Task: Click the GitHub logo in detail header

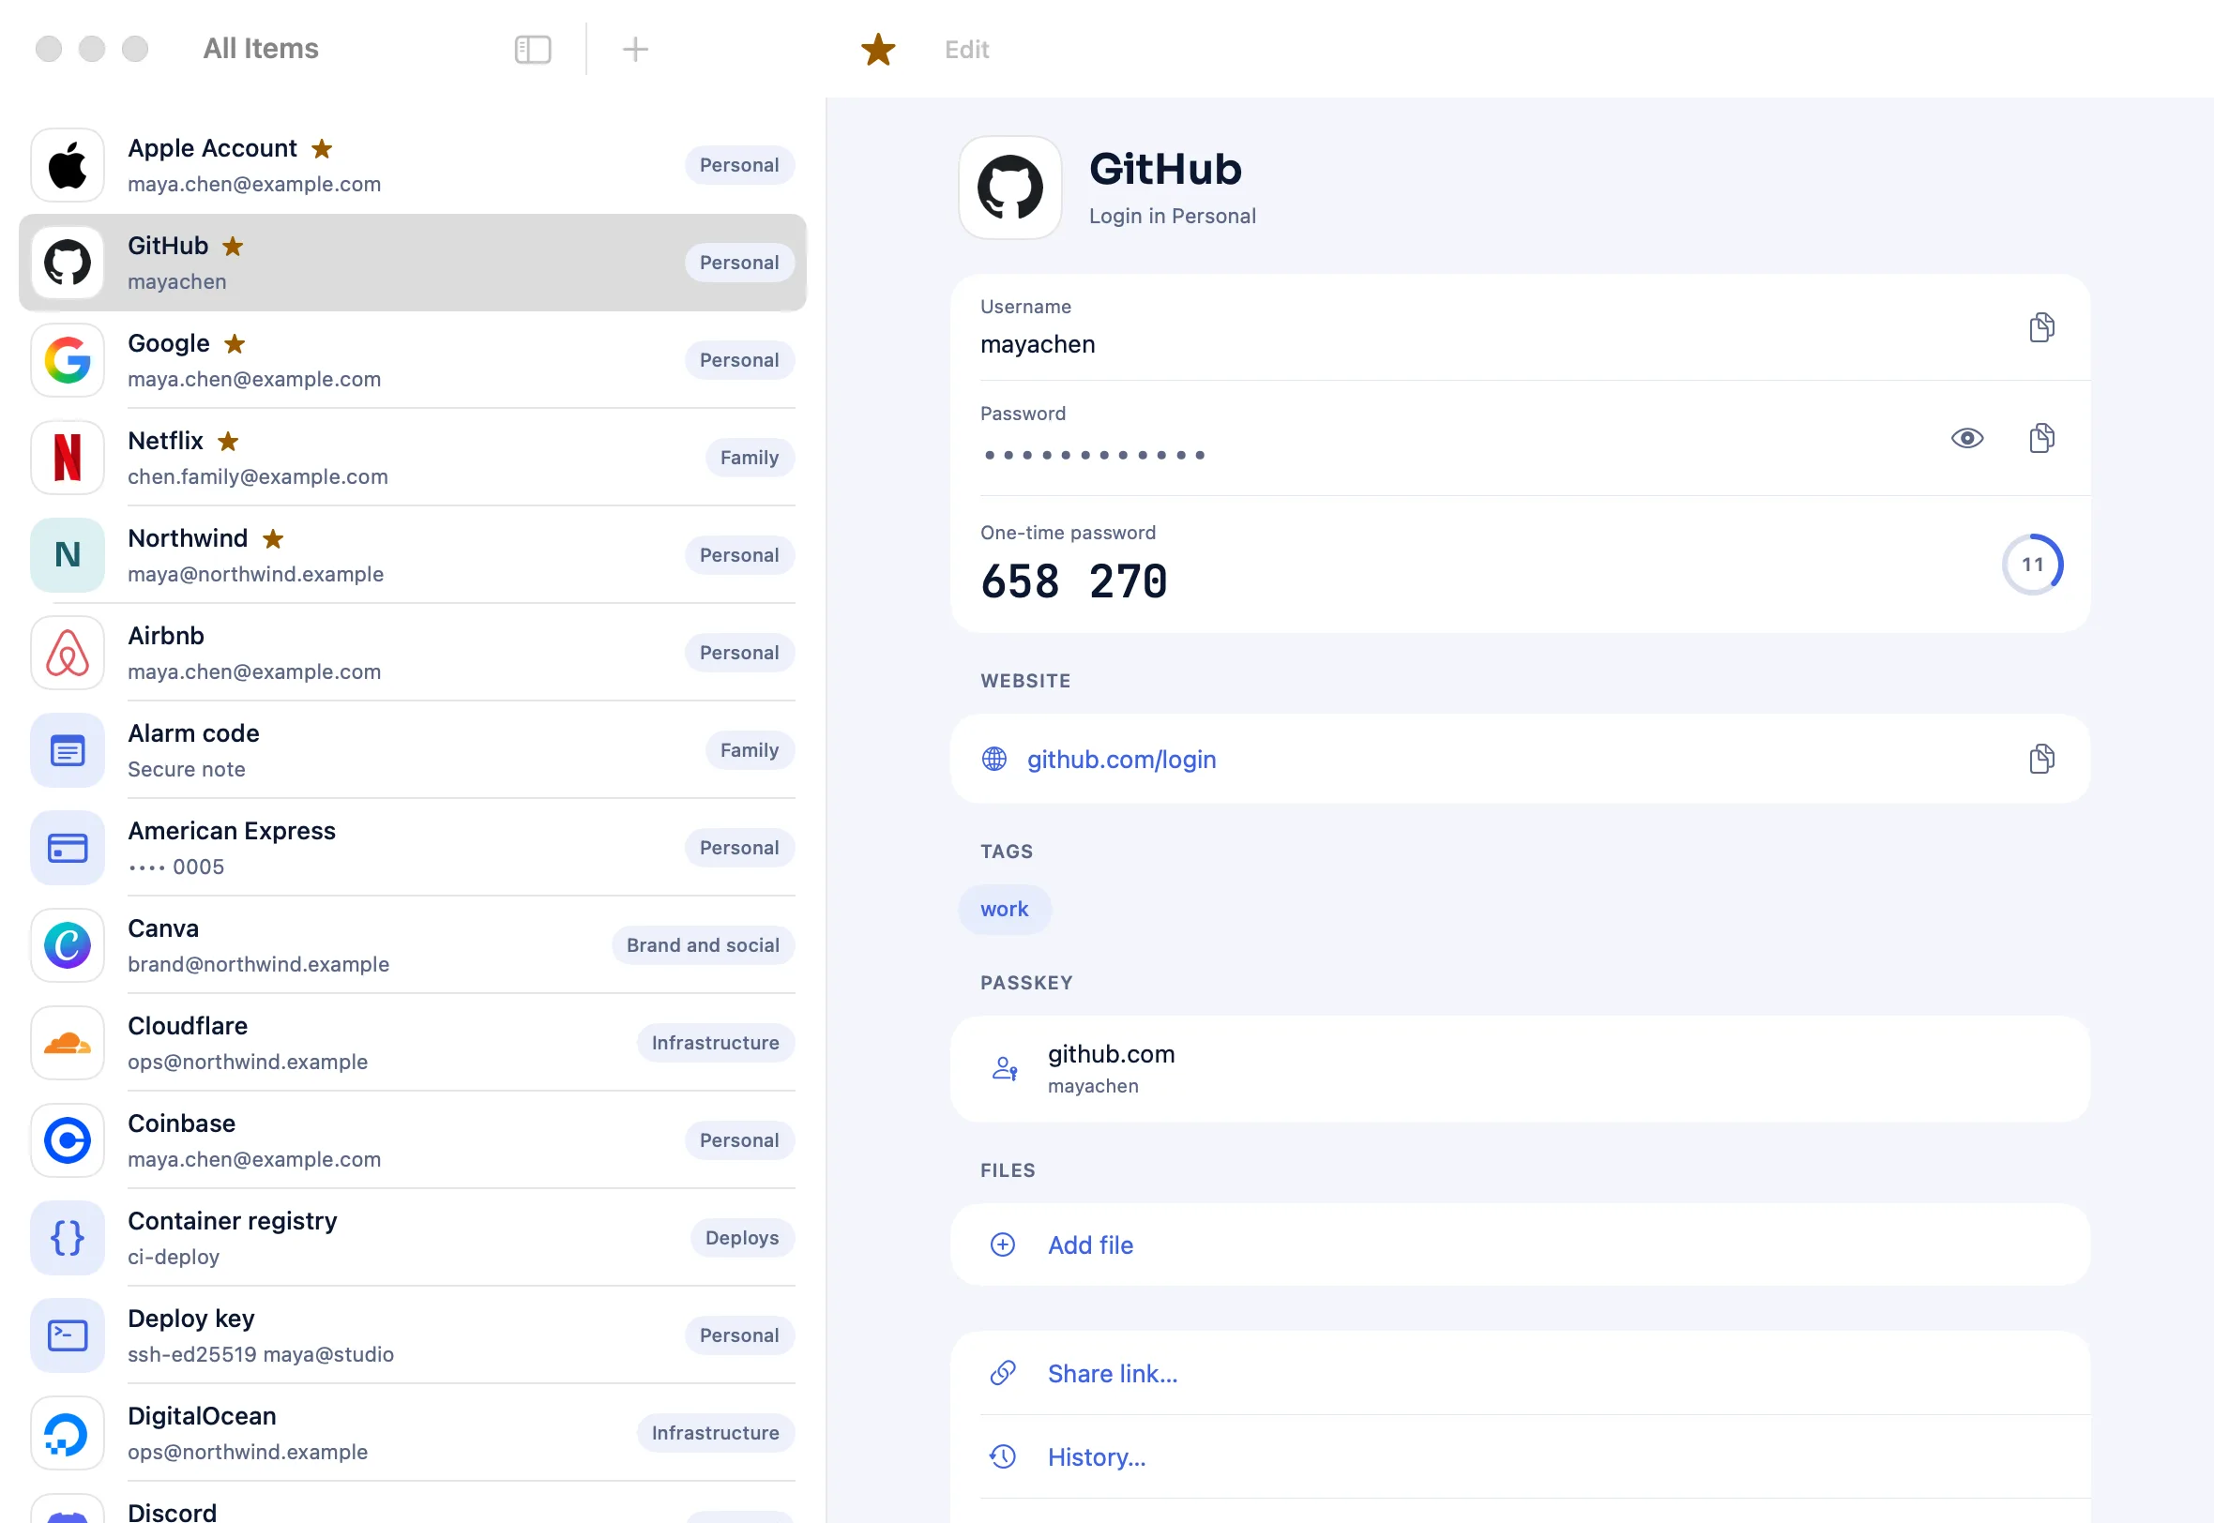Action: pos(1009,187)
